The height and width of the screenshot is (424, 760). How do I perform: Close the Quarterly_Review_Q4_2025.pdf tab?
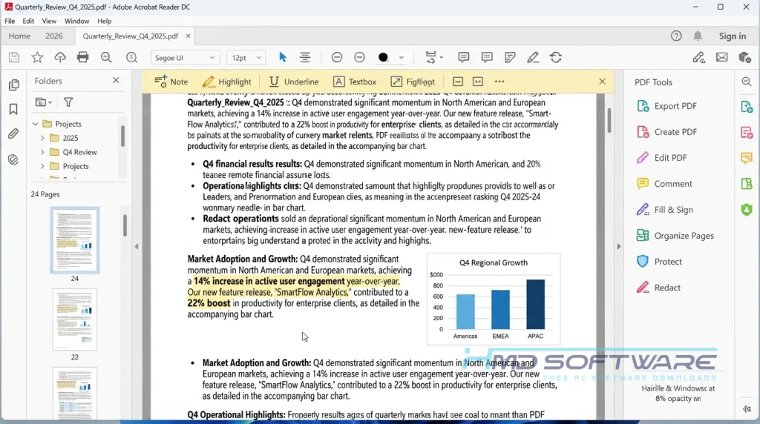(x=188, y=36)
